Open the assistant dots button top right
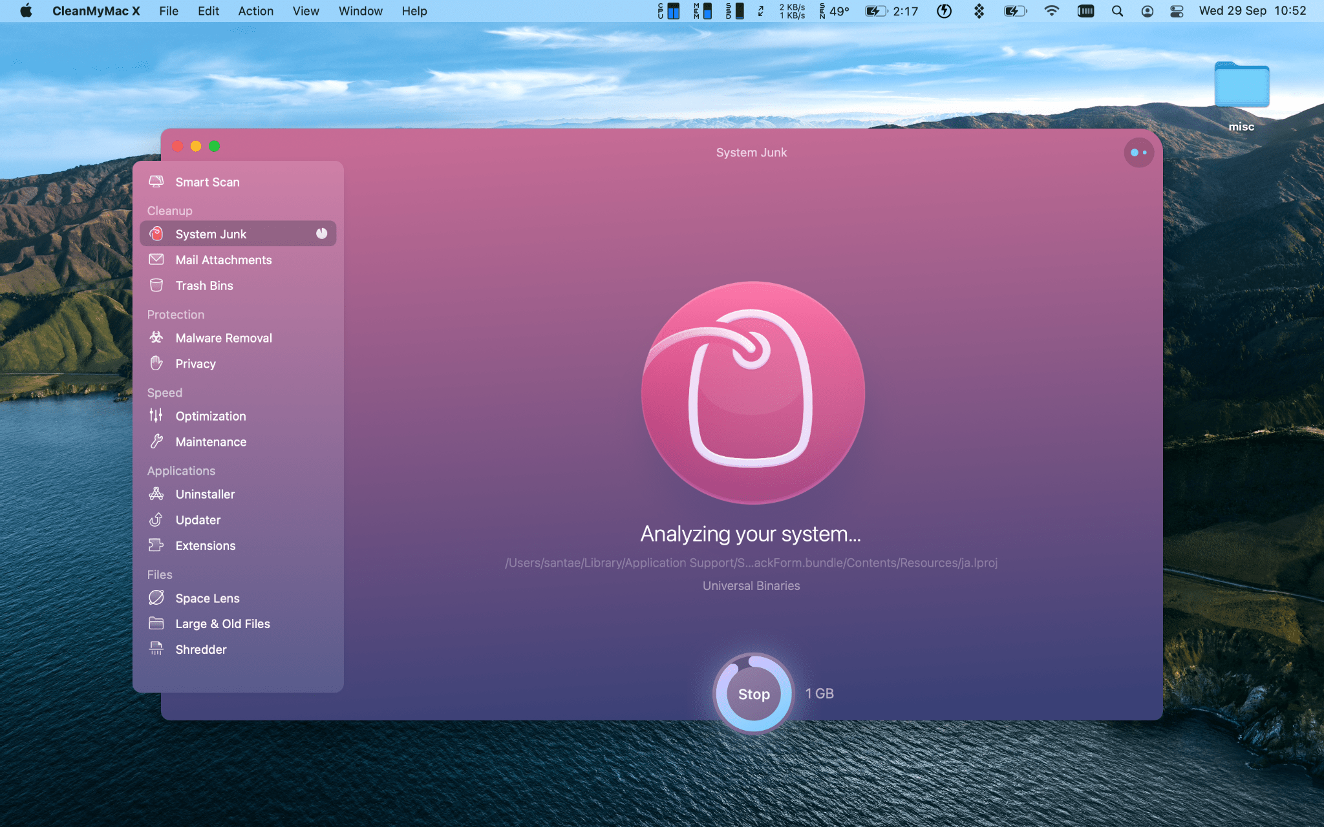The image size is (1324, 827). pos(1138,152)
